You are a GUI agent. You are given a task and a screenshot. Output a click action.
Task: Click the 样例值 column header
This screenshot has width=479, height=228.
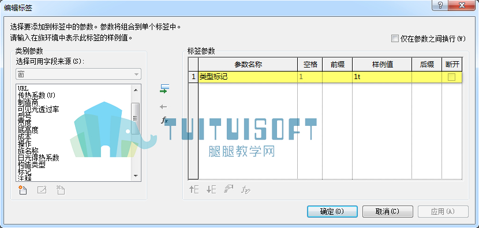pyautogui.click(x=382, y=65)
